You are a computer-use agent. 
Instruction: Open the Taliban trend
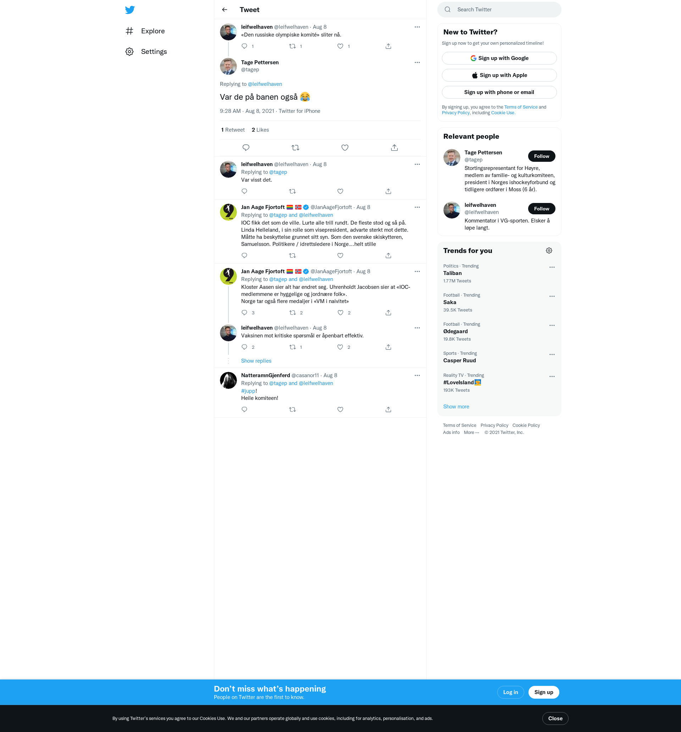pyautogui.click(x=499, y=274)
